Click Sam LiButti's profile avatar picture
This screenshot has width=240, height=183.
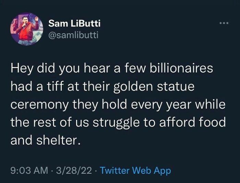tap(26, 29)
